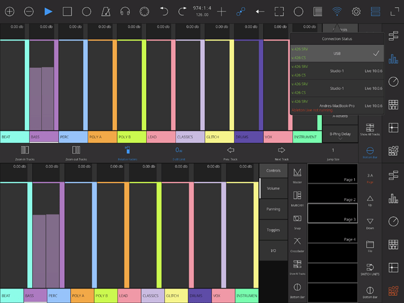Click the Switch Units icon
The image size is (404, 303).
tap(370, 268)
